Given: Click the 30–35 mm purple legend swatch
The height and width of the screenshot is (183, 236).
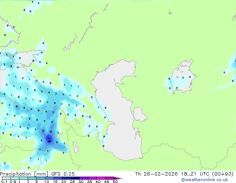Looking at the screenshot, I should (x=83, y=178).
